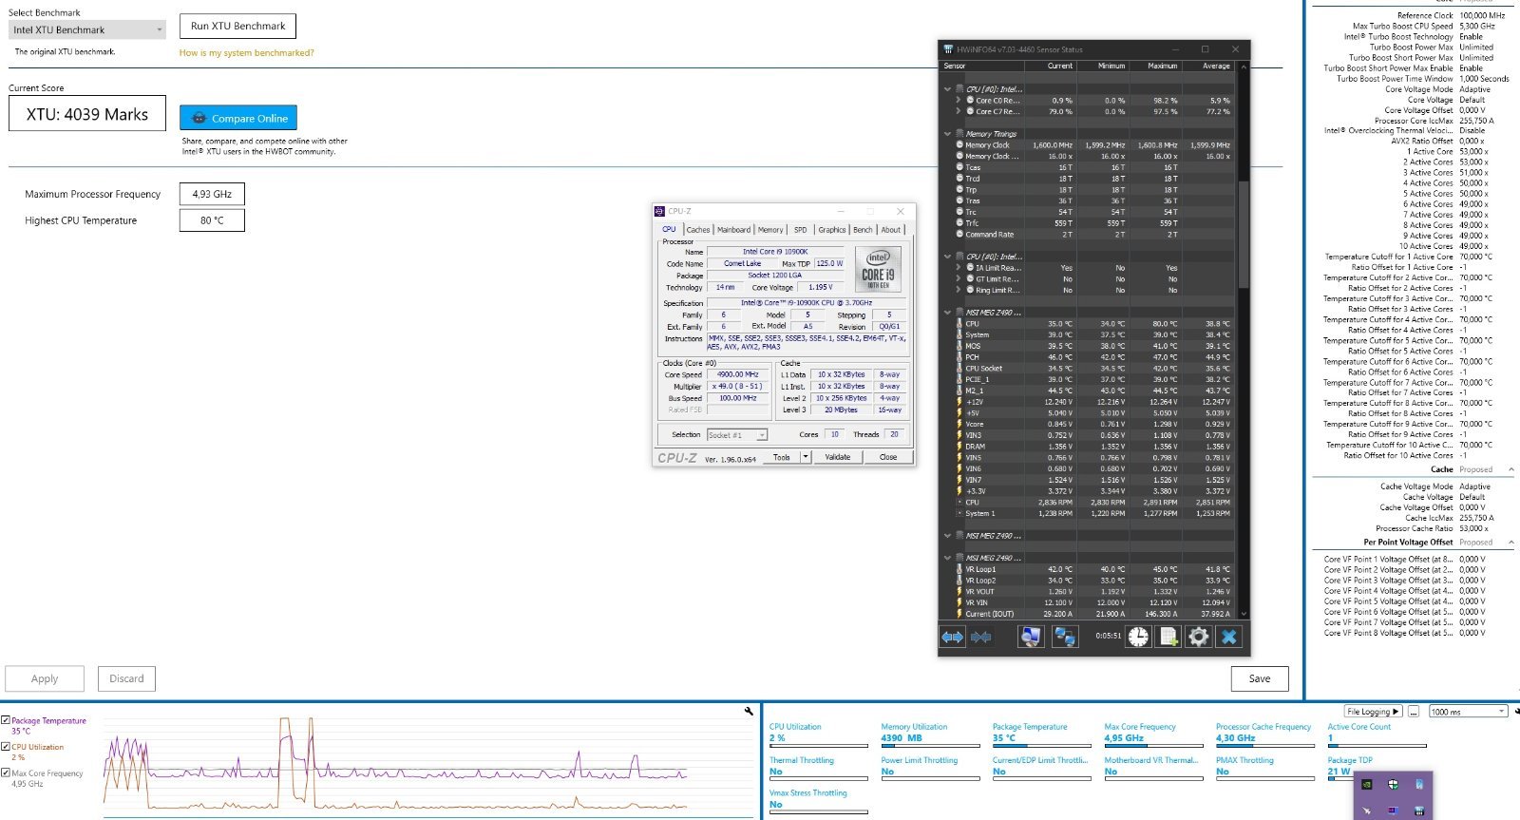Expand the IA Limit Reasons row

click(x=959, y=268)
